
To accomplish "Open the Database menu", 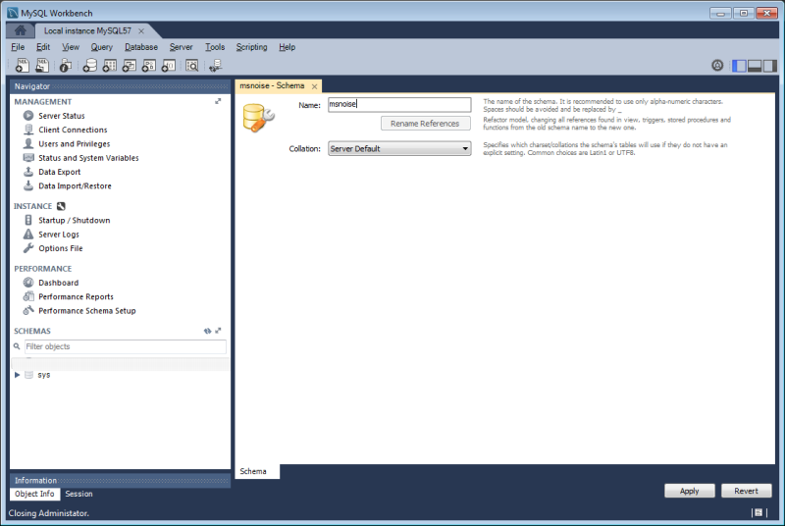I will pos(141,47).
